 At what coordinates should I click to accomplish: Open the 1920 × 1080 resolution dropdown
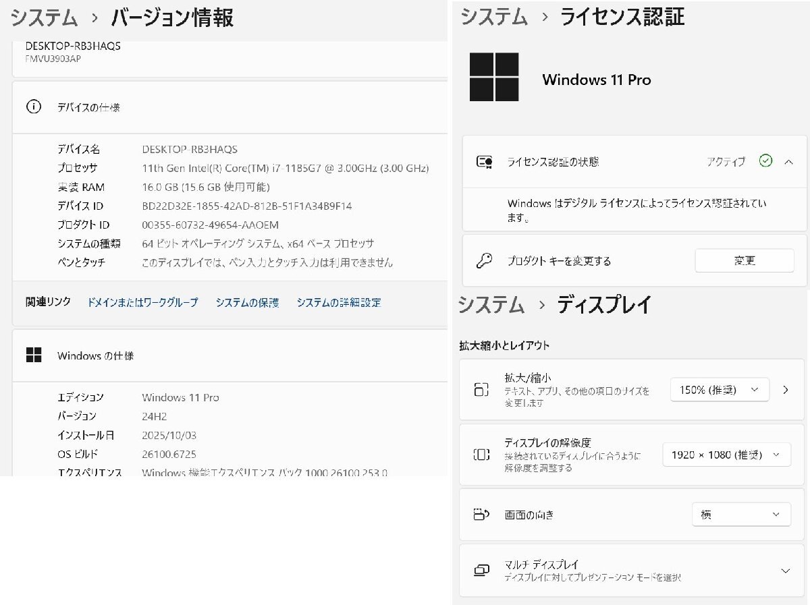726,454
